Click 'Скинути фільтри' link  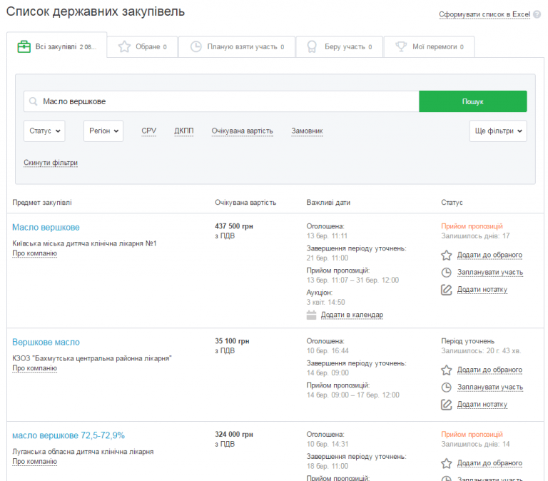(x=51, y=163)
